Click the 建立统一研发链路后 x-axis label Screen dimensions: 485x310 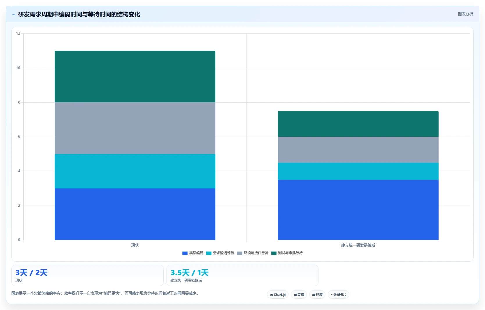pos(358,245)
